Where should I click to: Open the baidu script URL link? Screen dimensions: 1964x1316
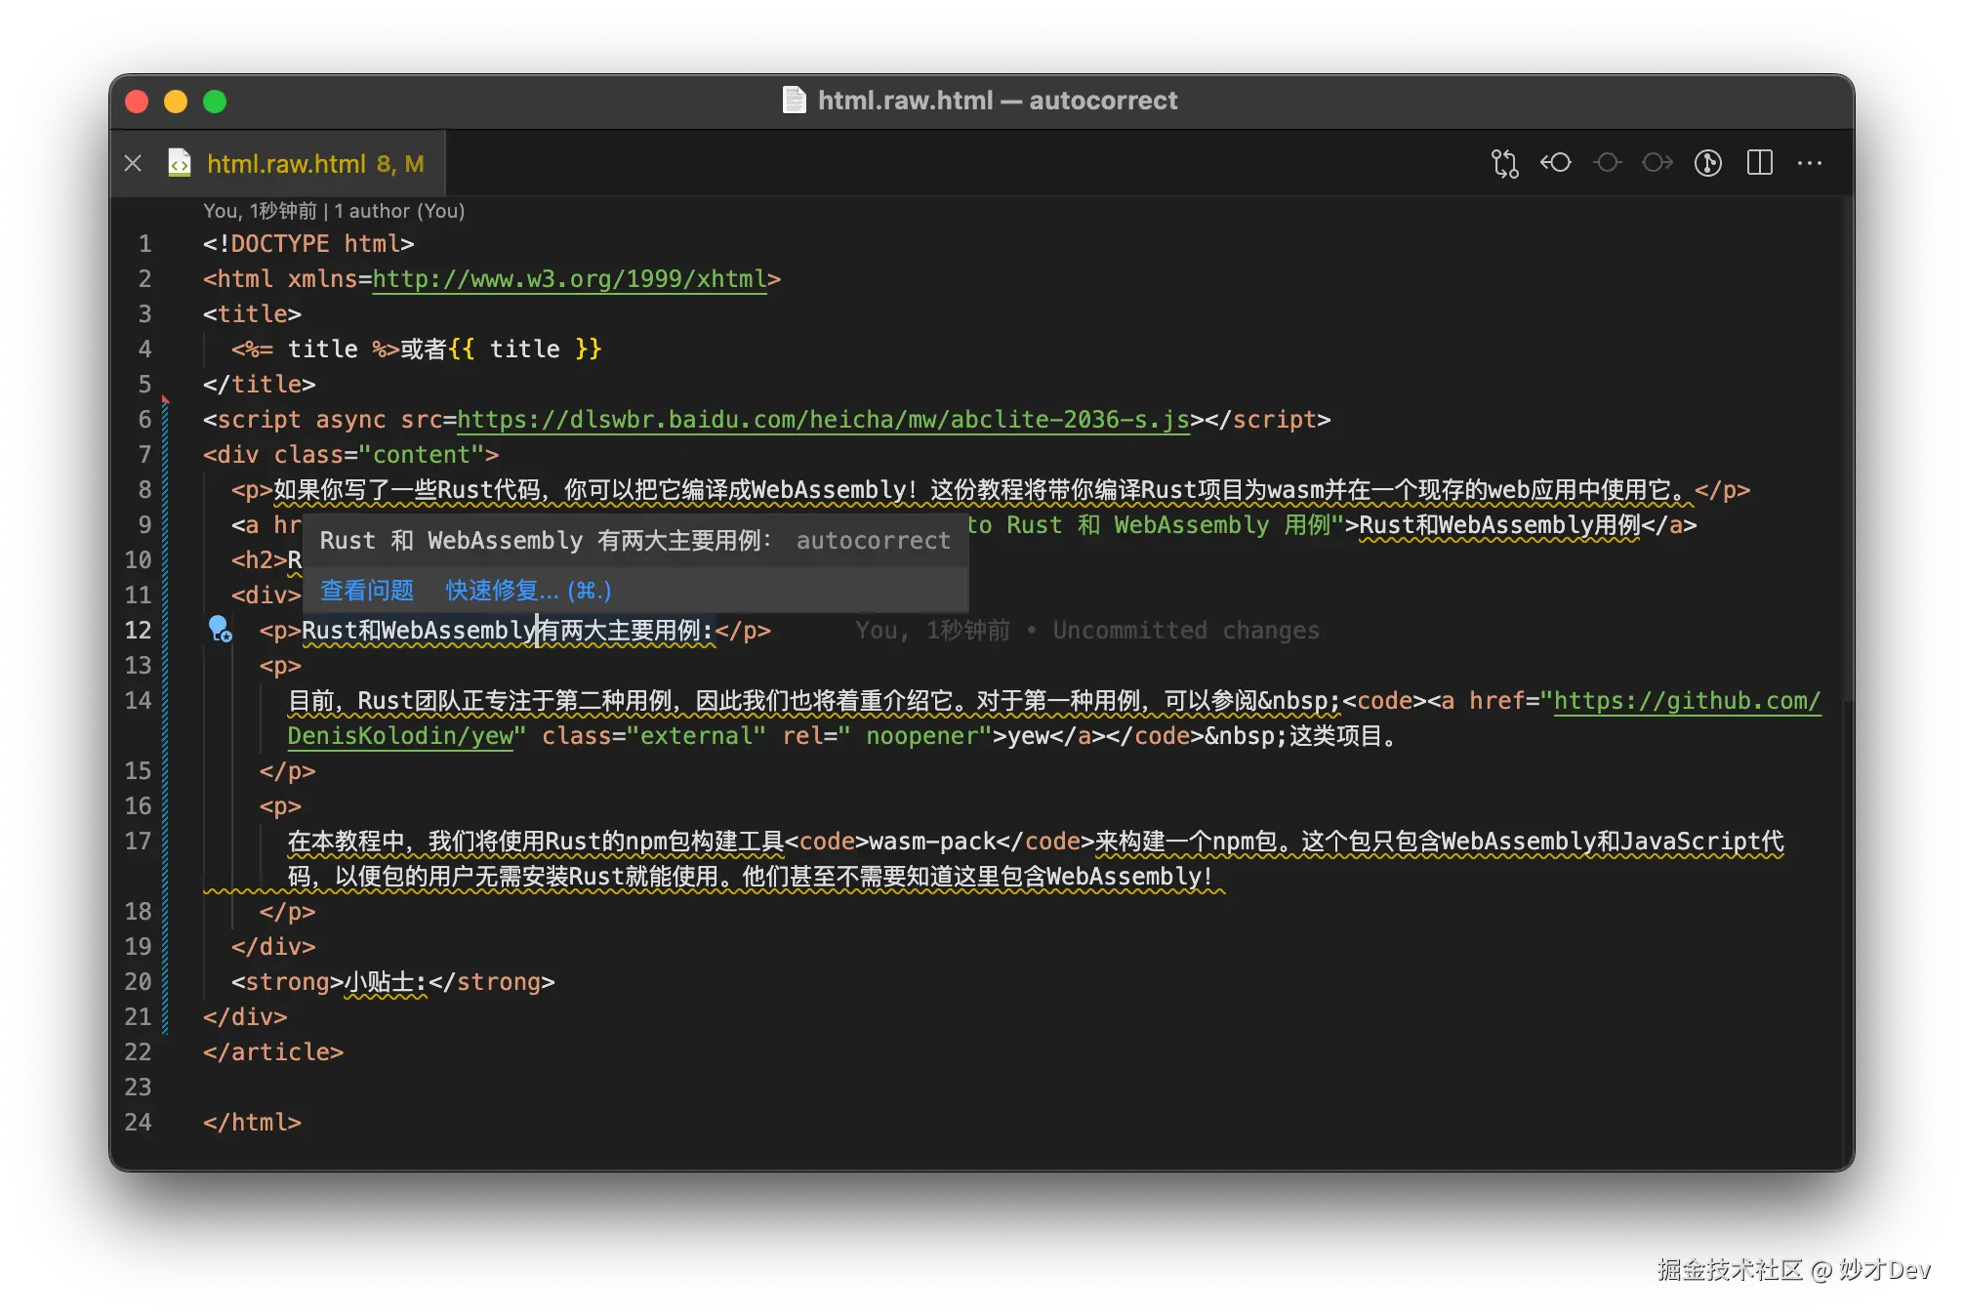point(823,420)
